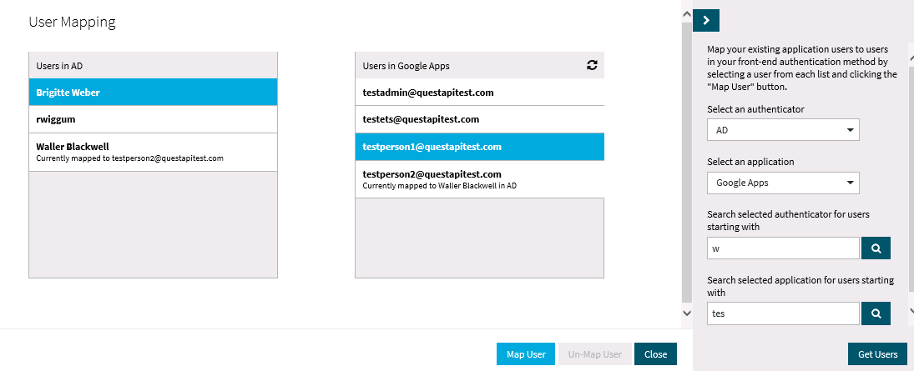Focus the authenticator search field containing 'w'
Screen dimensions: 914x371
783,248
